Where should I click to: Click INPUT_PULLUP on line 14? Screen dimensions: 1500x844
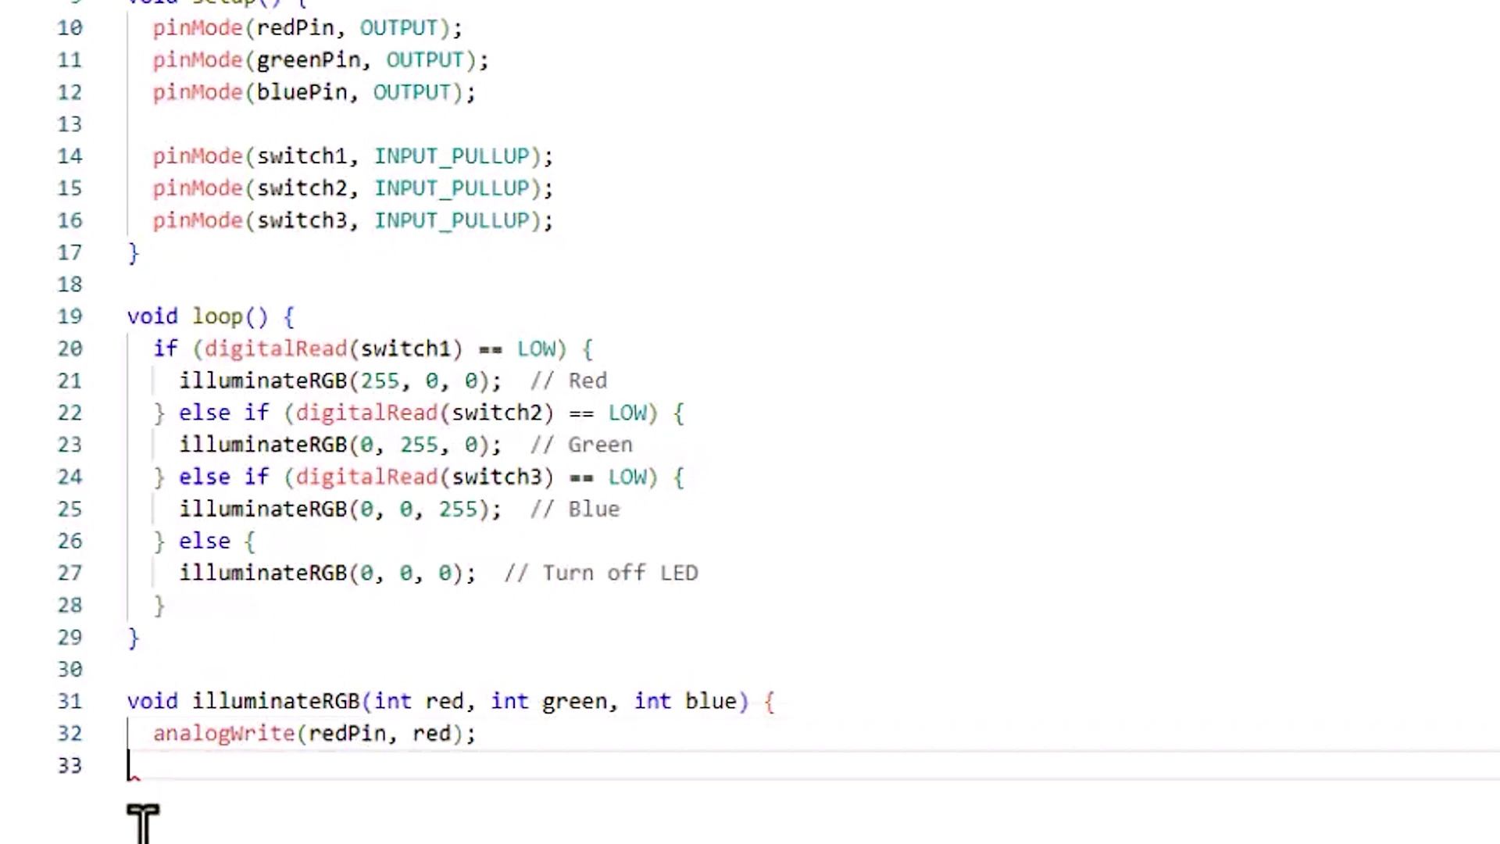pos(452,156)
